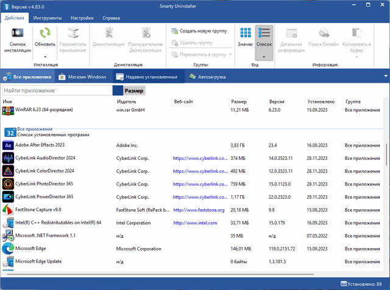Click the WinRAR 6.23 program icon
Image resolution: width=390 pixels, height=290 pixels.
tap(9, 110)
